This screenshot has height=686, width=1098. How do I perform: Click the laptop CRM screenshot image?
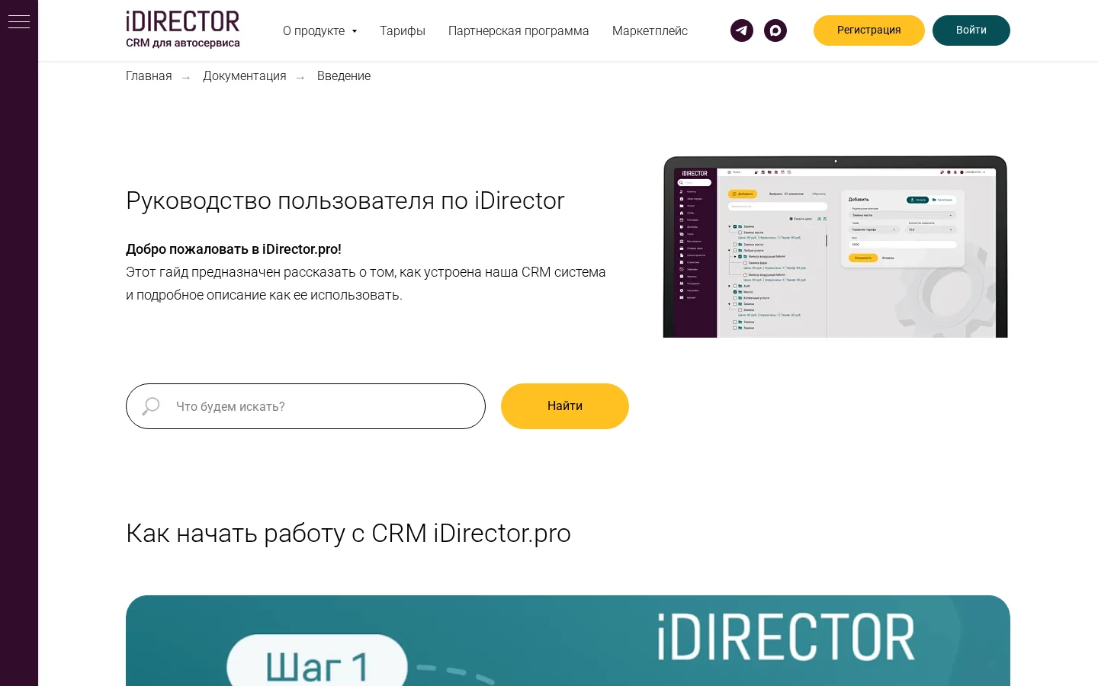click(x=836, y=247)
